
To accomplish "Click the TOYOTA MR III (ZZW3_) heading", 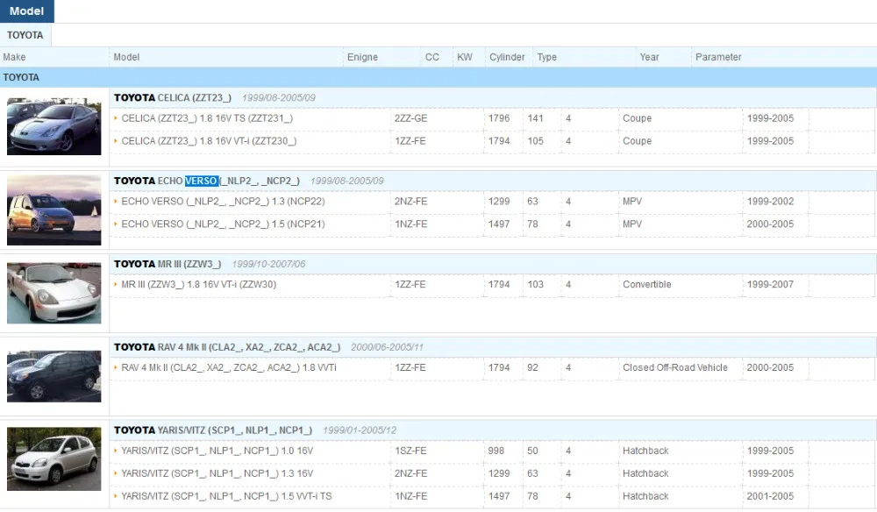I will (168, 264).
